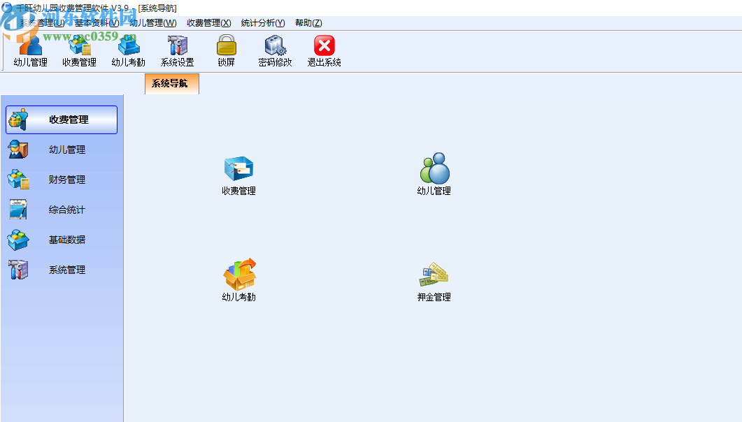Open 基础数据 sidebar item
This screenshot has width=742, height=422.
(62, 240)
